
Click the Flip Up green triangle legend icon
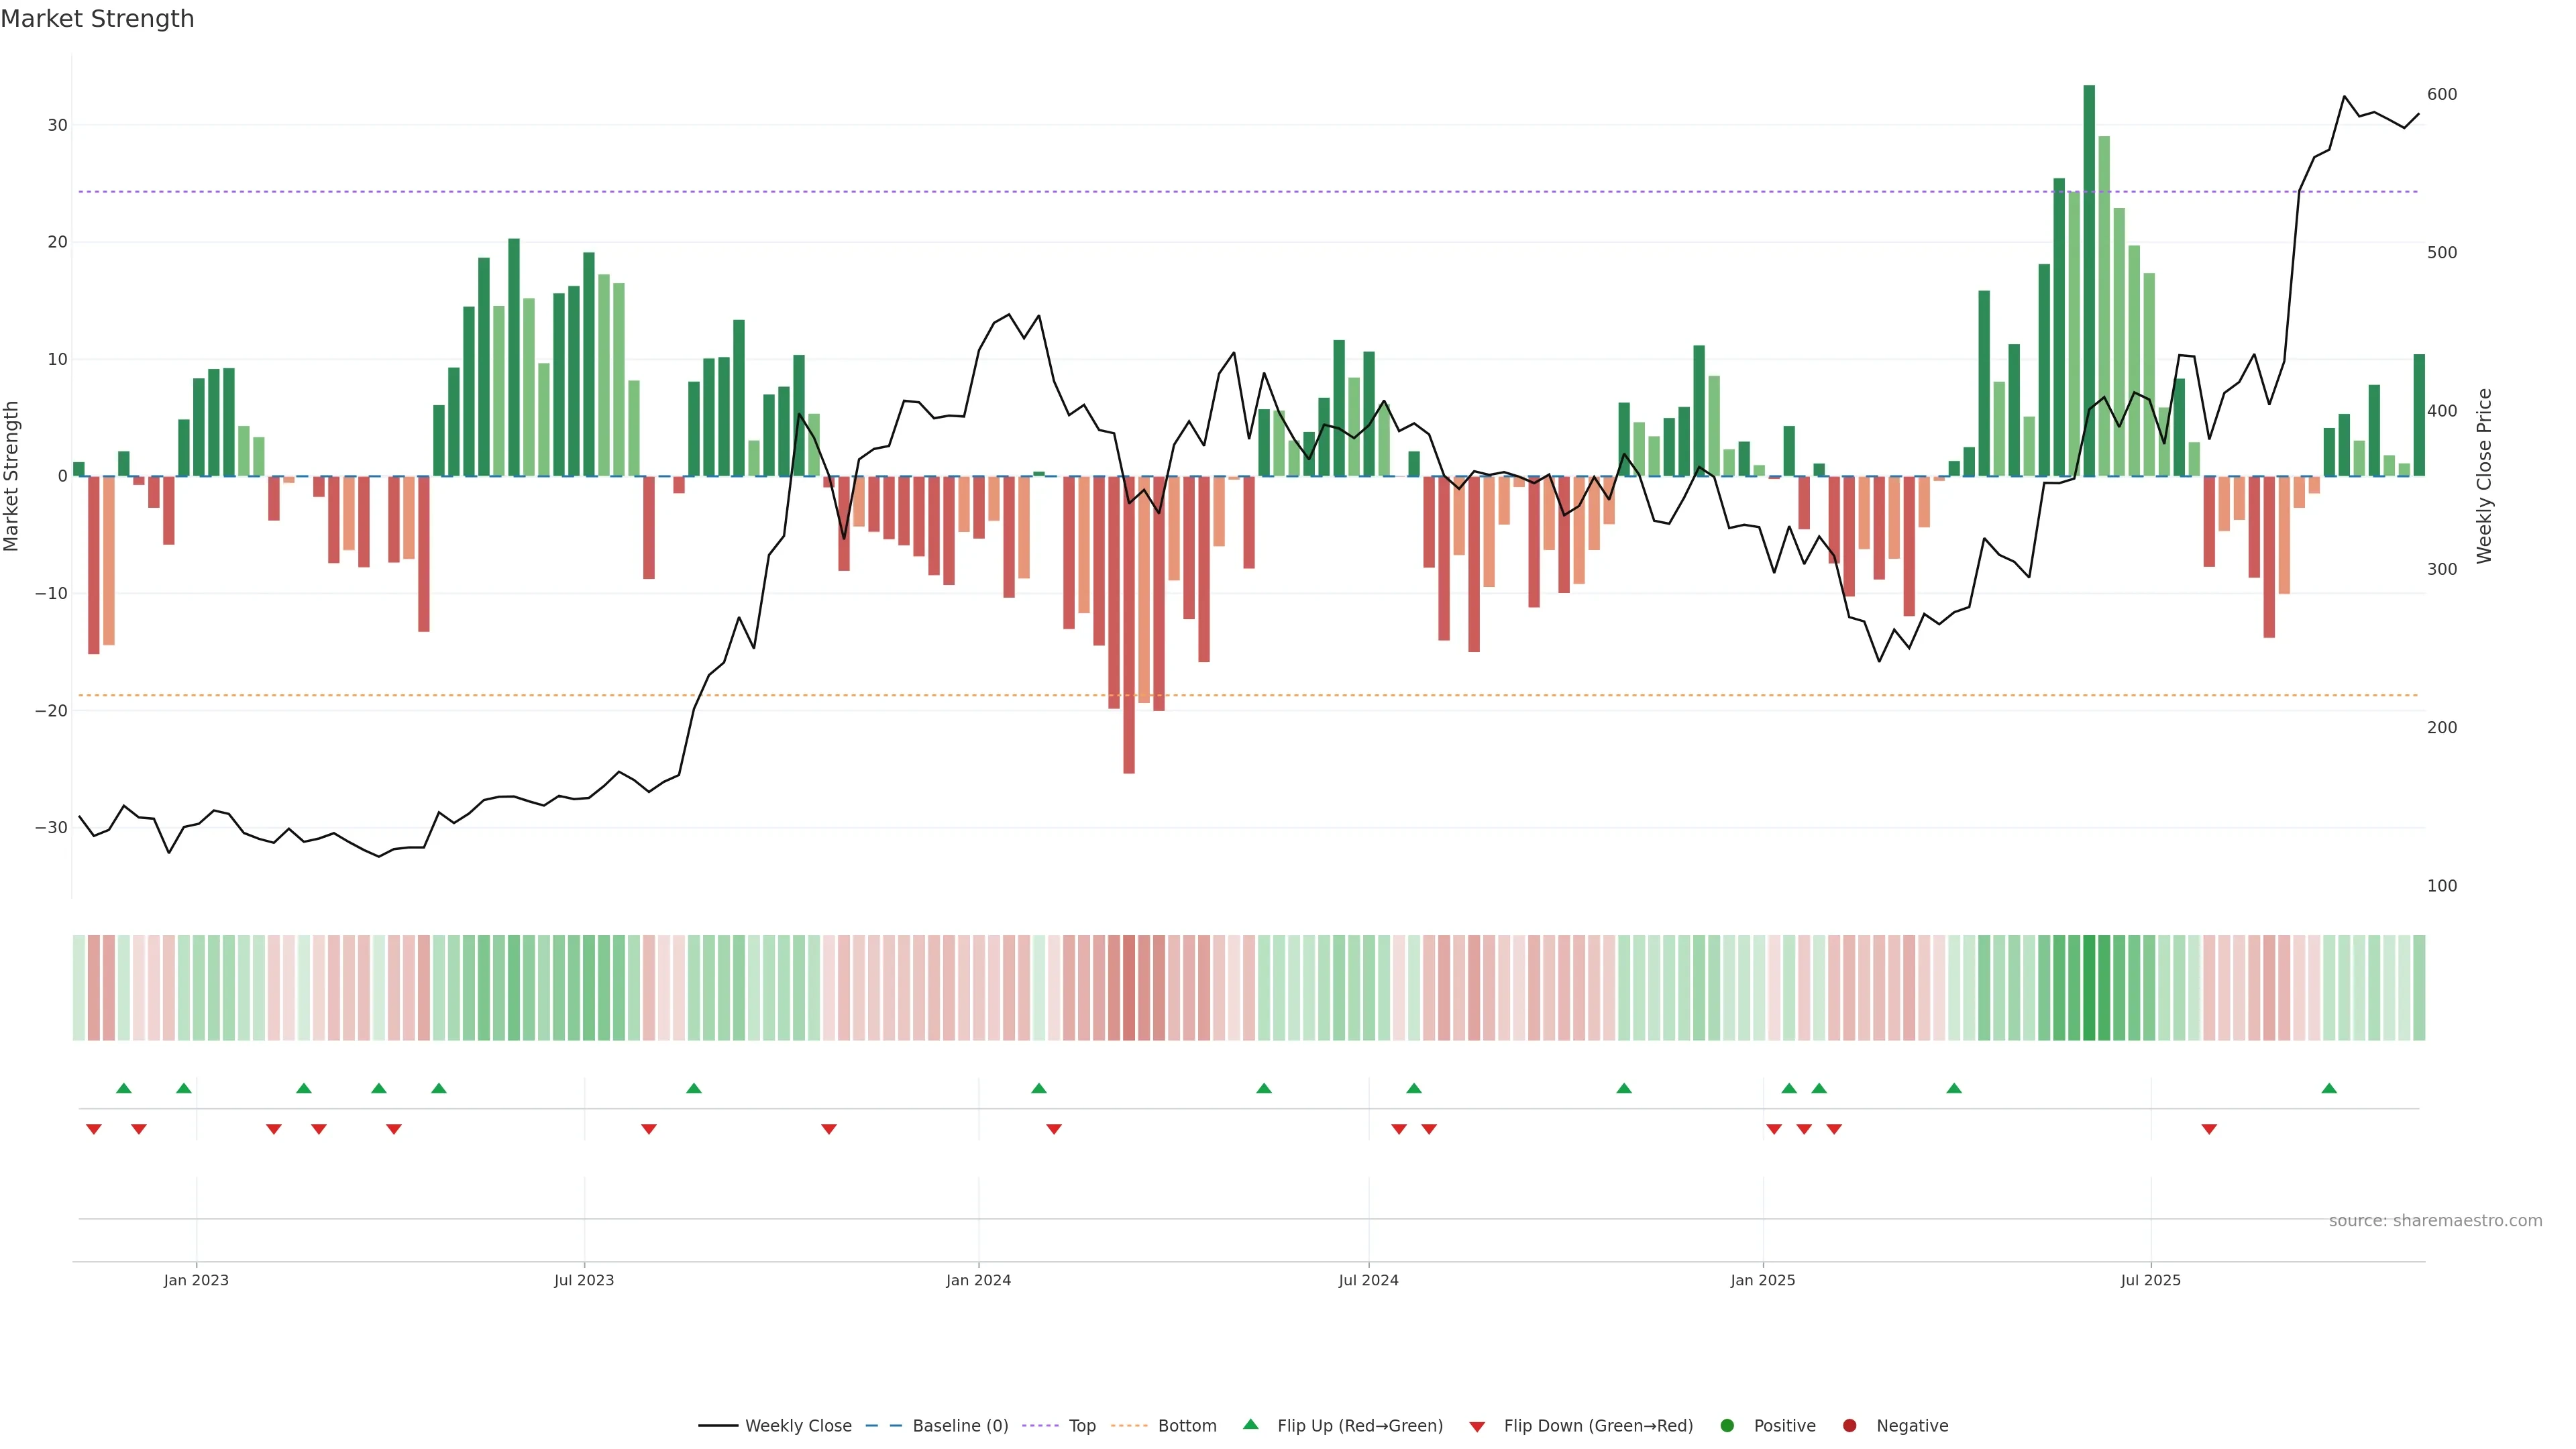(1250, 1424)
